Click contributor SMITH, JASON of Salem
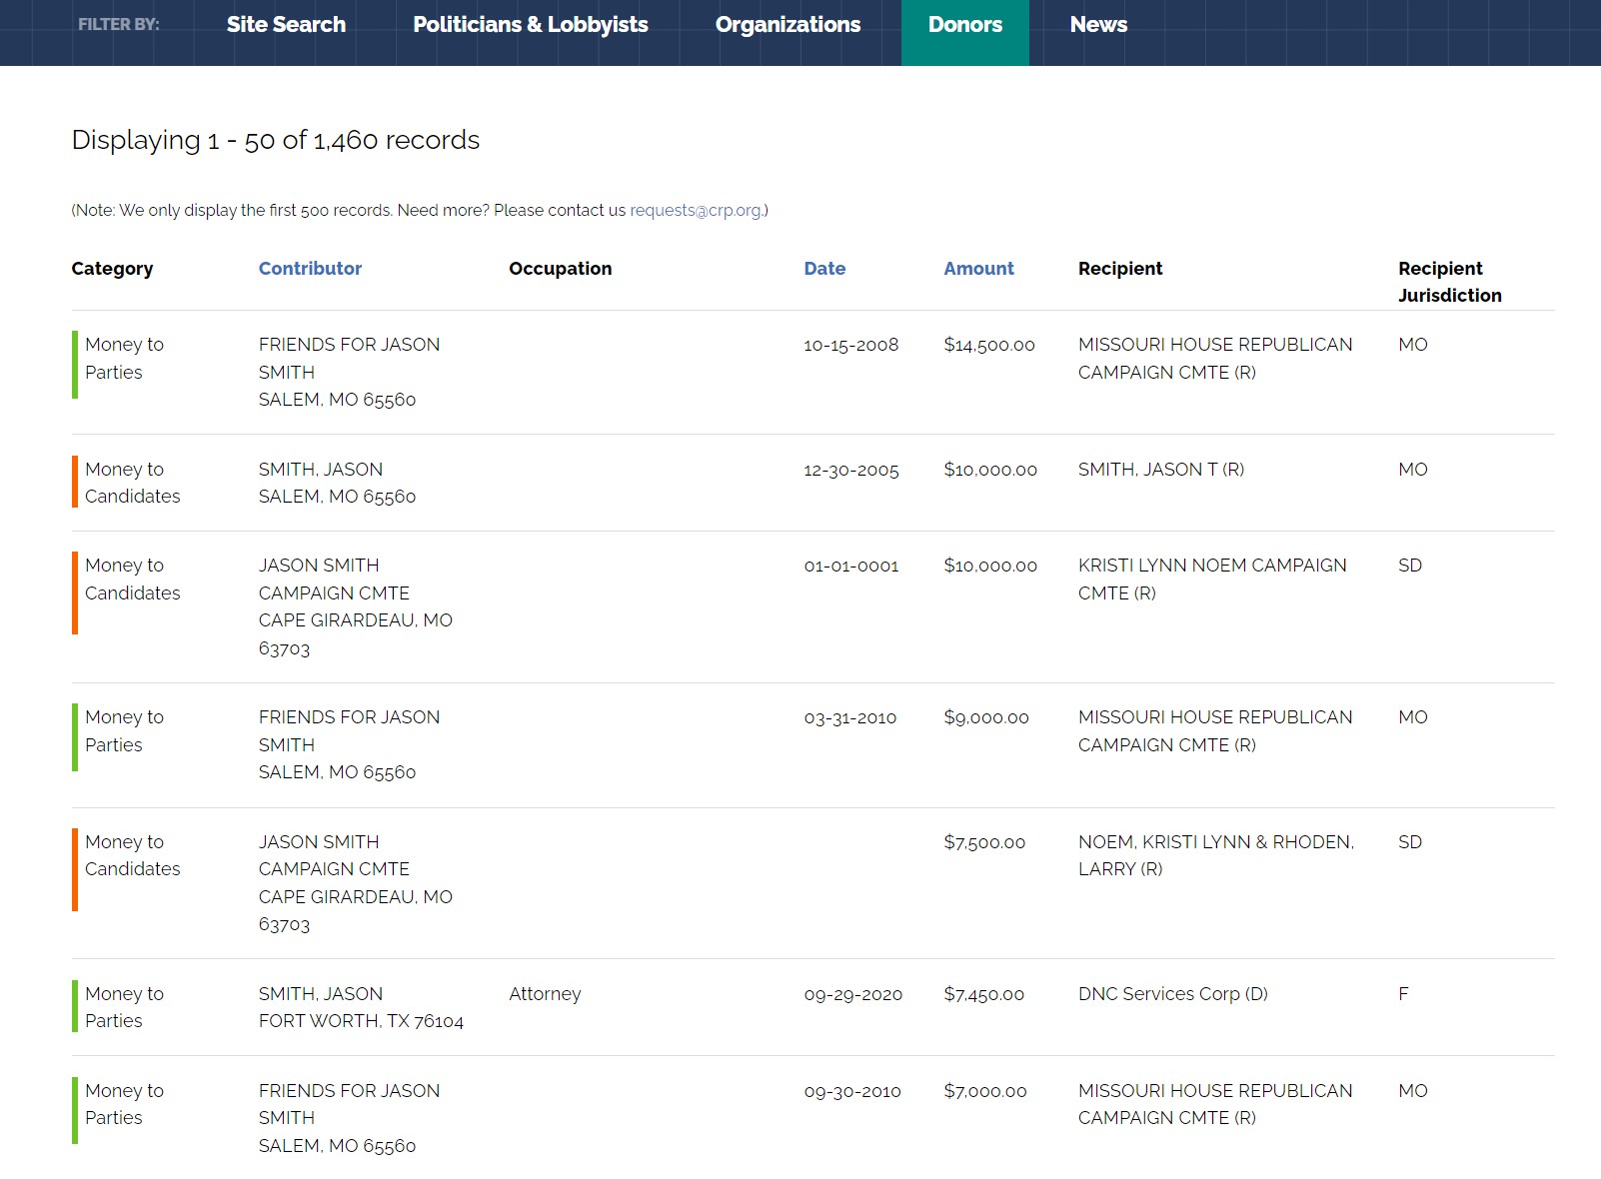Screen dimensions: 1601x1179 pyautogui.click(x=337, y=483)
